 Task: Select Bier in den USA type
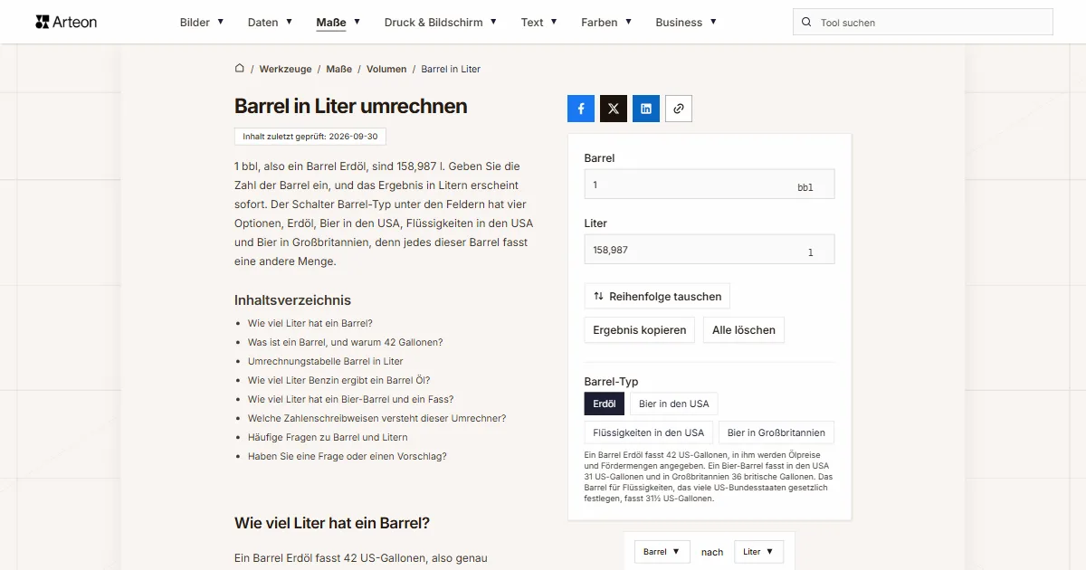[x=674, y=404]
